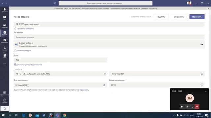Toggle microphone in the call window
The width and height of the screenshot is (211, 118).
pos(187,107)
